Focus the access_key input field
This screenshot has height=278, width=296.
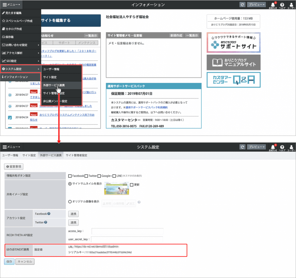pyautogui.click(x=128, y=231)
